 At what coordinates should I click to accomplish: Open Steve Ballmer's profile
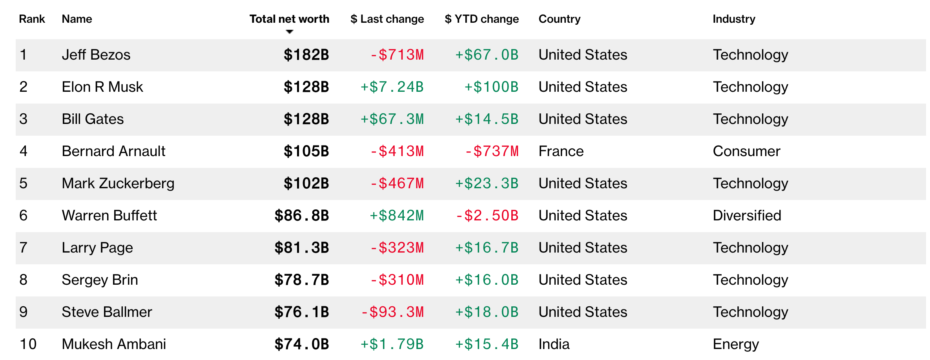pyautogui.click(x=107, y=312)
